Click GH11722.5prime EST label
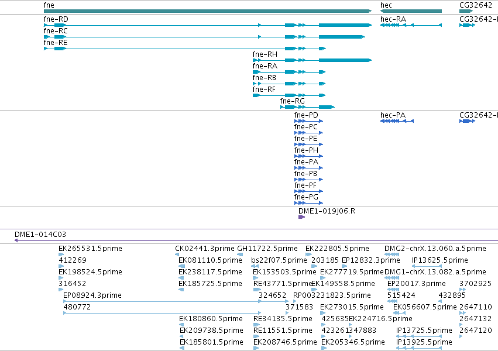 pyautogui.click(x=267, y=249)
